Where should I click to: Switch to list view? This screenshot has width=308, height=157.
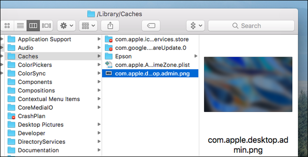[x=20, y=26]
